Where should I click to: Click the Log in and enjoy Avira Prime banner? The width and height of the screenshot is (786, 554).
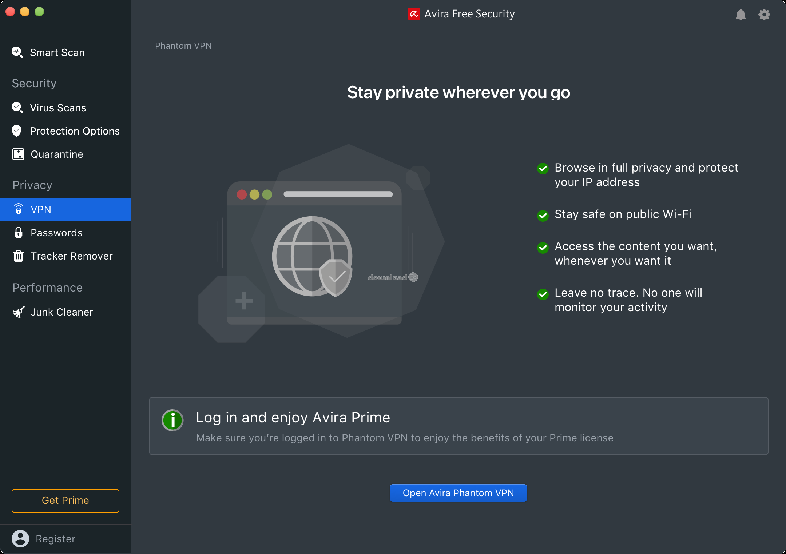[458, 426]
